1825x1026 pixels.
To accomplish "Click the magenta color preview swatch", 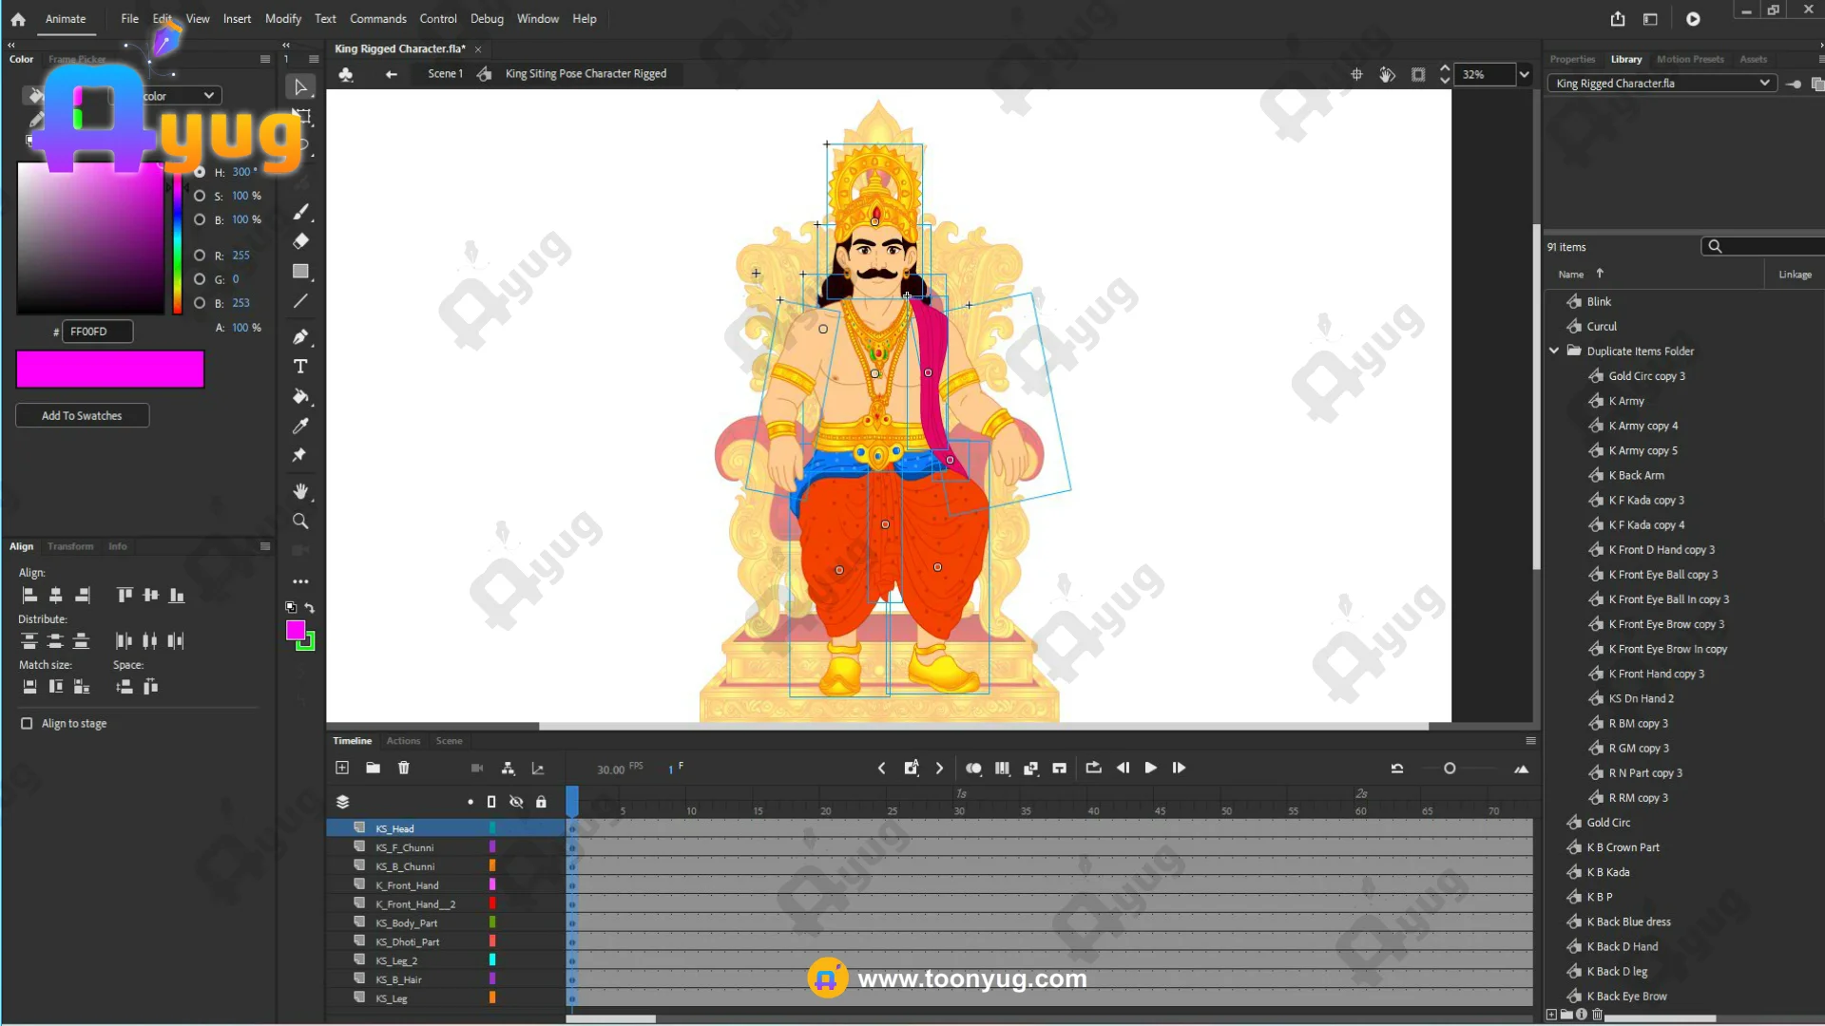I will pos(110,370).
